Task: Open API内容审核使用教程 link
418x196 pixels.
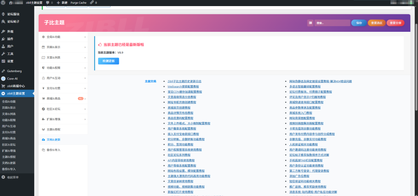Action: click(181, 161)
